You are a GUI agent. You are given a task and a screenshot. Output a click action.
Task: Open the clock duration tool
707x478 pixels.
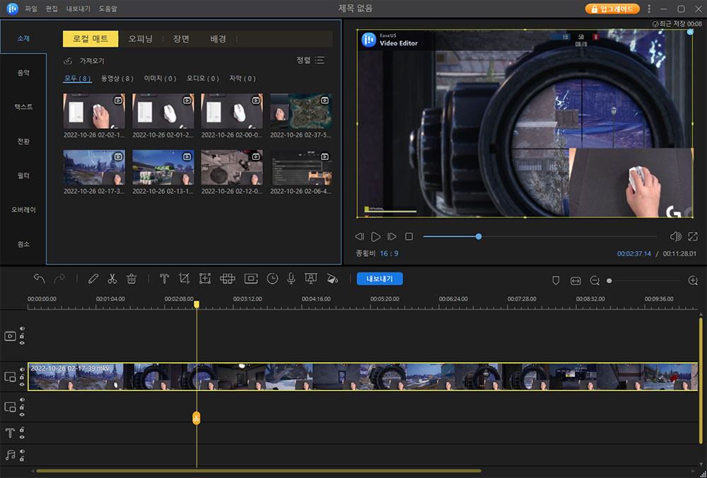272,279
